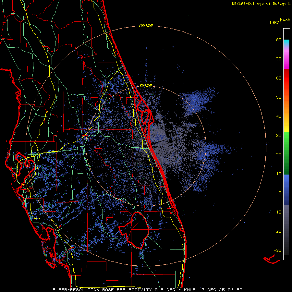The height and width of the screenshot is (292, 292).
Task: Select the "10" dBZ scale label
Action: [279, 174]
